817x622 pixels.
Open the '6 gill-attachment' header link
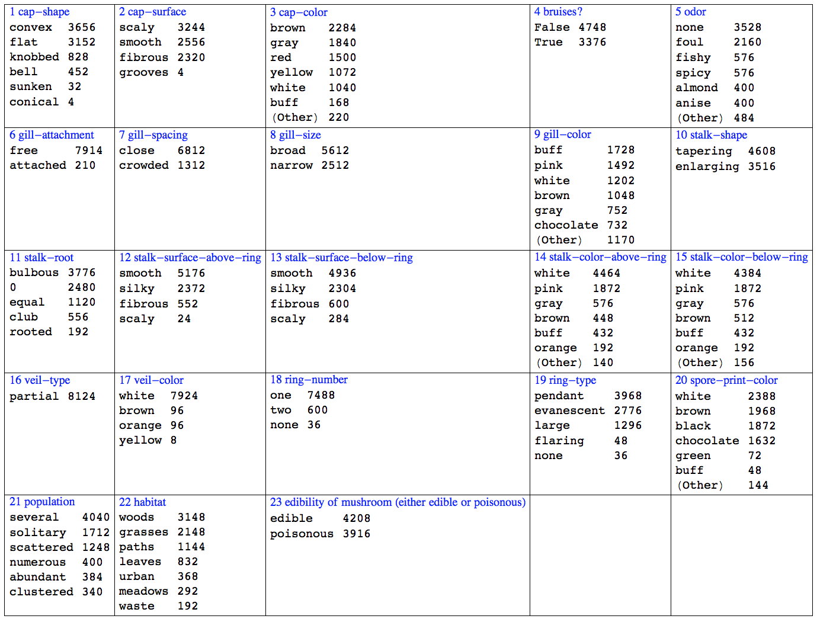coord(52,135)
